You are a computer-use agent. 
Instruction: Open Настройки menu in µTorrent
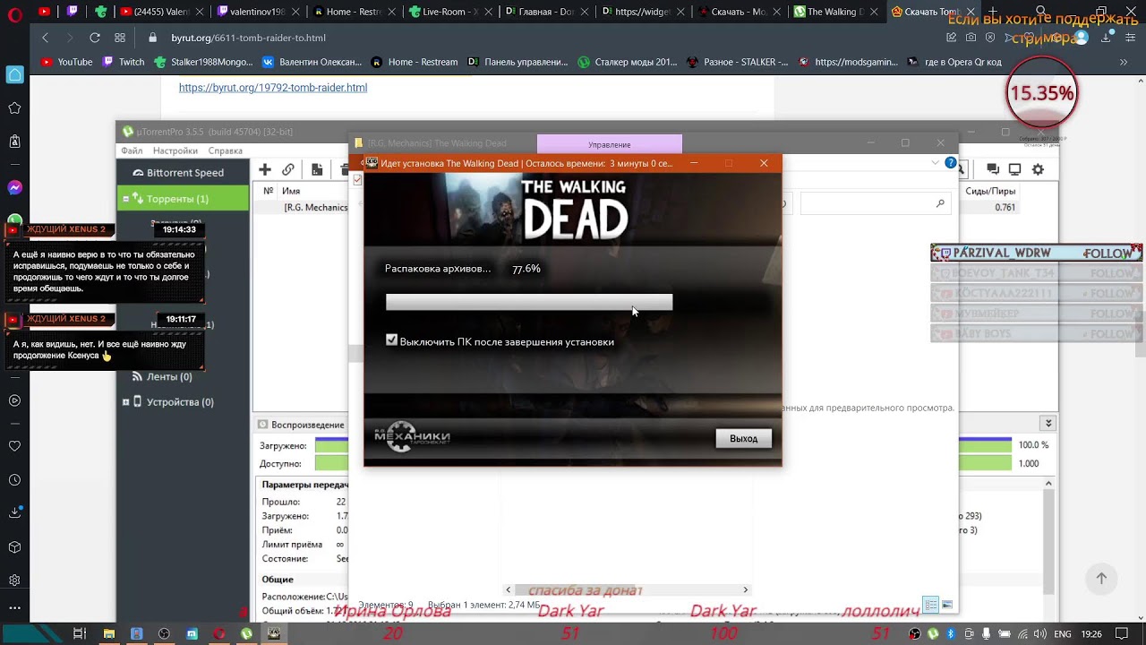pyautogui.click(x=175, y=150)
